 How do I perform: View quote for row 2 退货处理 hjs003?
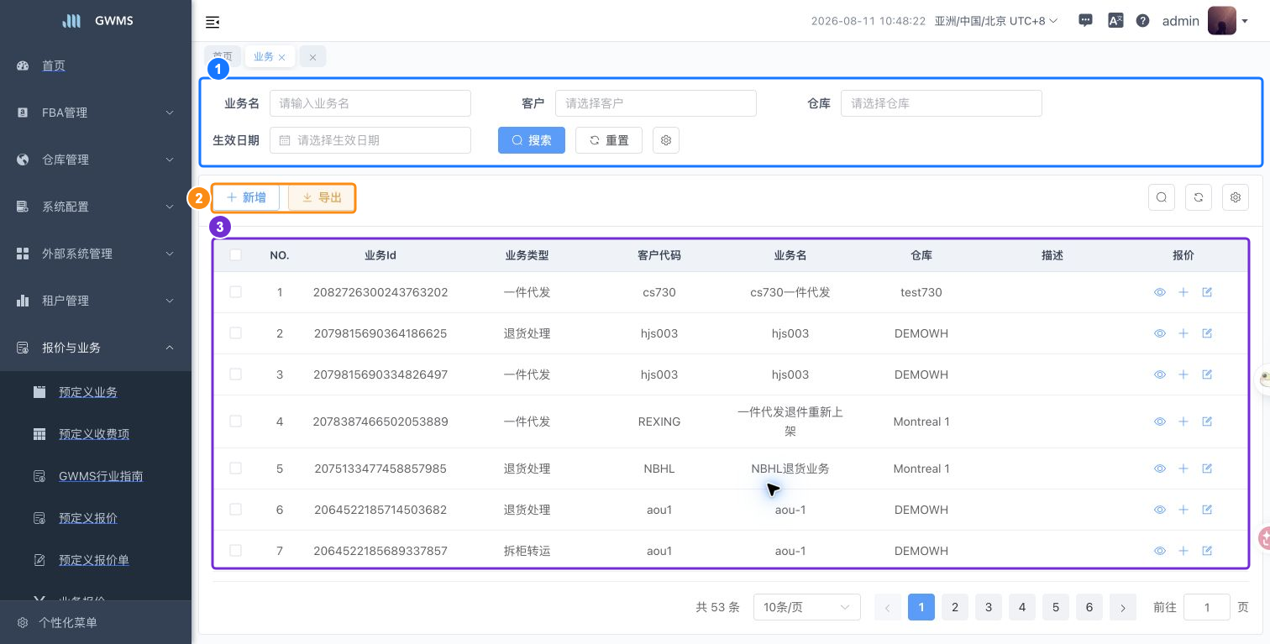pos(1160,333)
